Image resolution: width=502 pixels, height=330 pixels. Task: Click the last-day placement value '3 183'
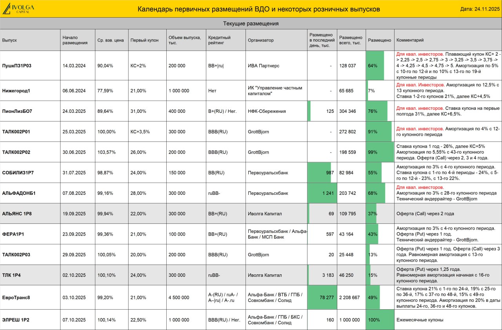pos(328,275)
